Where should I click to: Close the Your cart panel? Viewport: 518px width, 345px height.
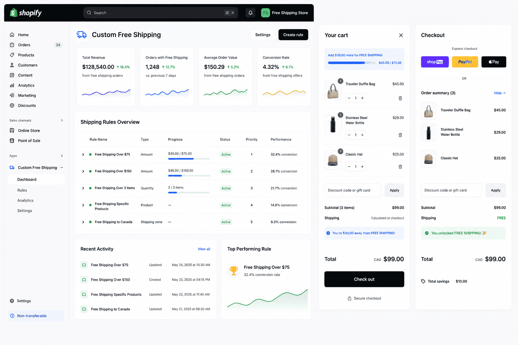pos(401,35)
